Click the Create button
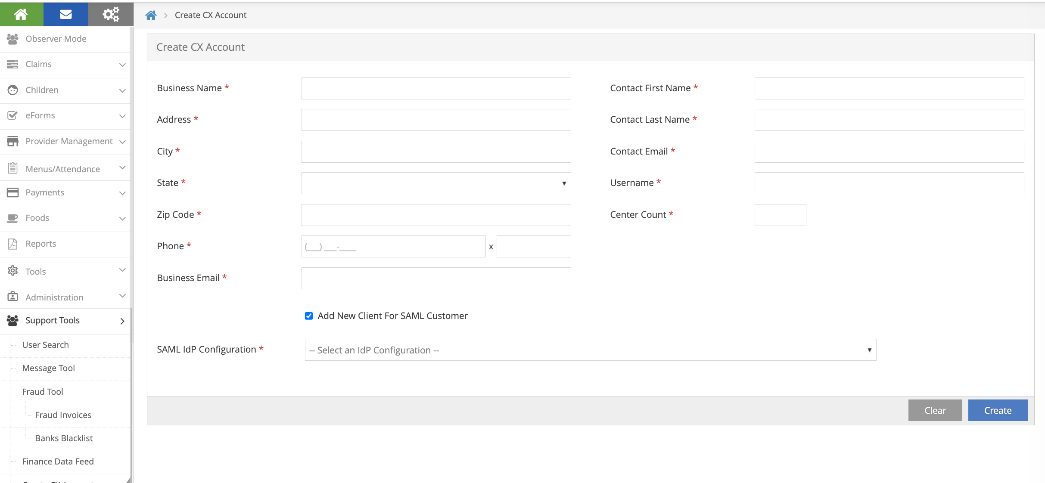1045x483 pixels. 998,410
